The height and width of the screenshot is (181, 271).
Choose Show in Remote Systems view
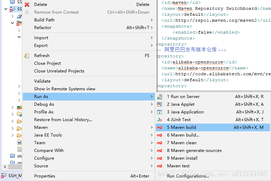(89, 89)
